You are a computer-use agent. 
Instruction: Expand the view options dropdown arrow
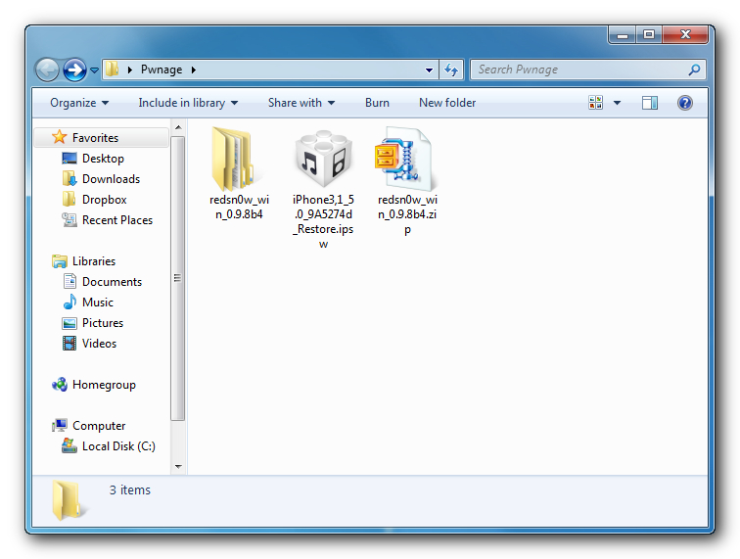pos(617,103)
